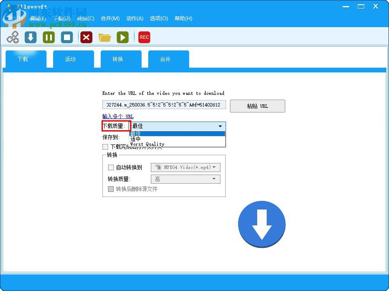Viewport: 389px width, 291px height.
Task: Toggle delete source file after conversion
Action: click(x=111, y=189)
